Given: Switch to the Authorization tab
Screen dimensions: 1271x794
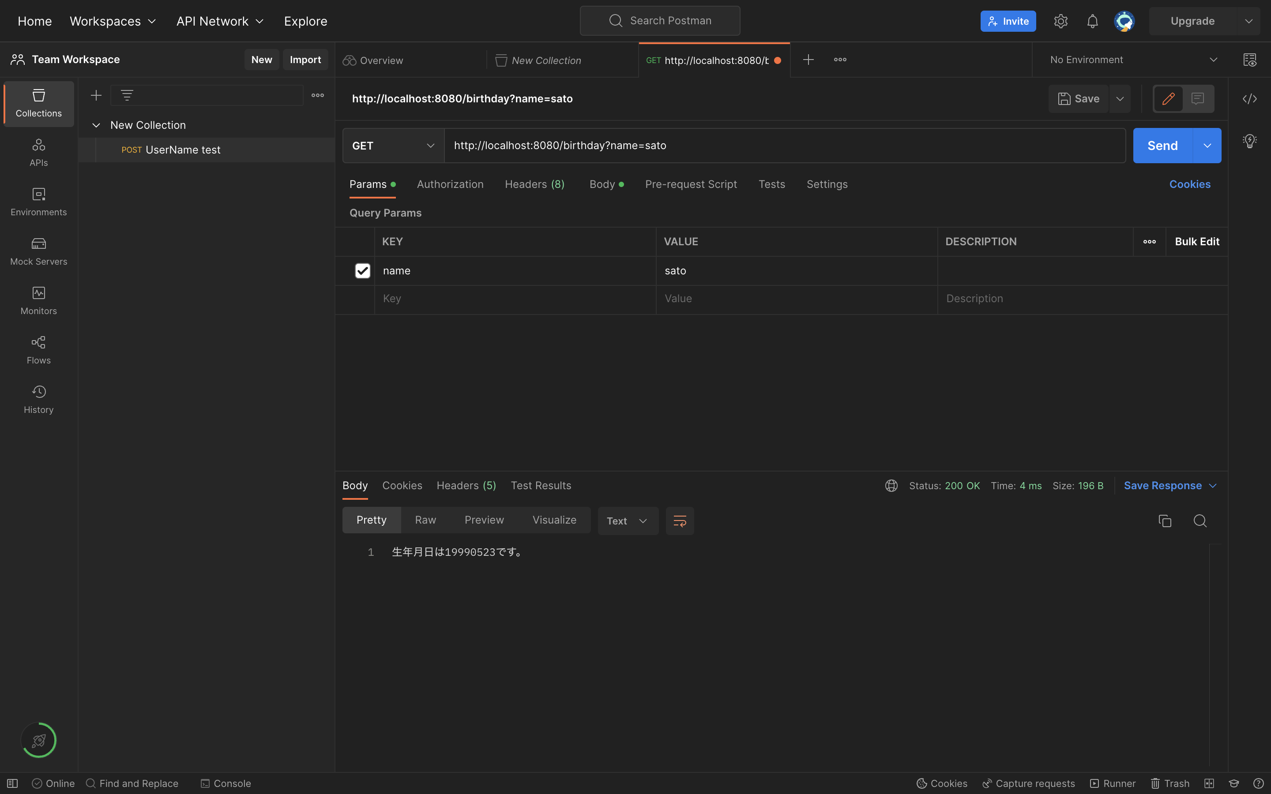Looking at the screenshot, I should click(450, 184).
